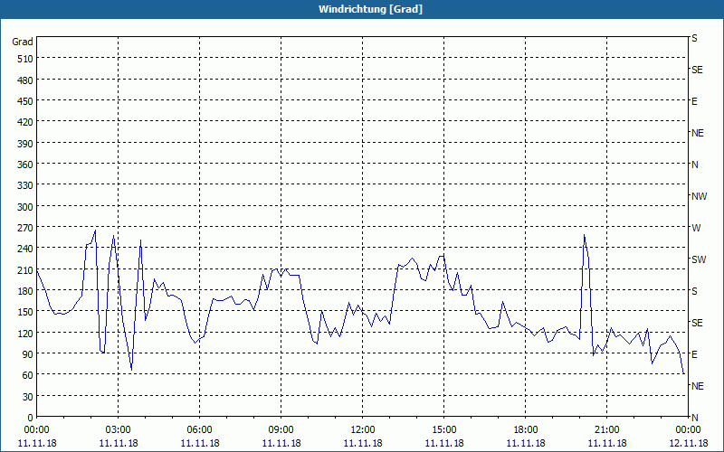Screen dimensions: 724x452
Task: Select the 09:00 time axis label
Action: point(281,429)
